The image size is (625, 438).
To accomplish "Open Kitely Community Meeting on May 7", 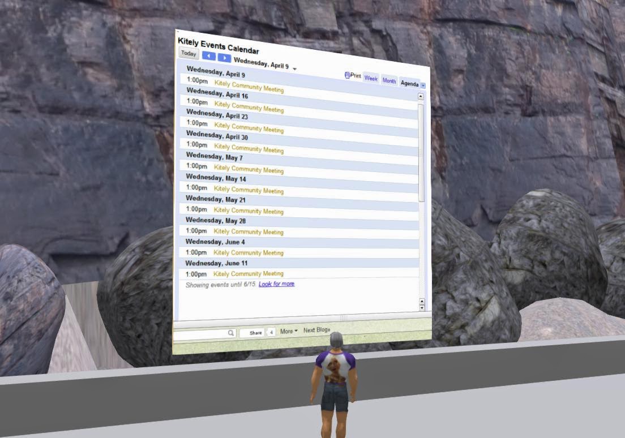I will click(249, 169).
